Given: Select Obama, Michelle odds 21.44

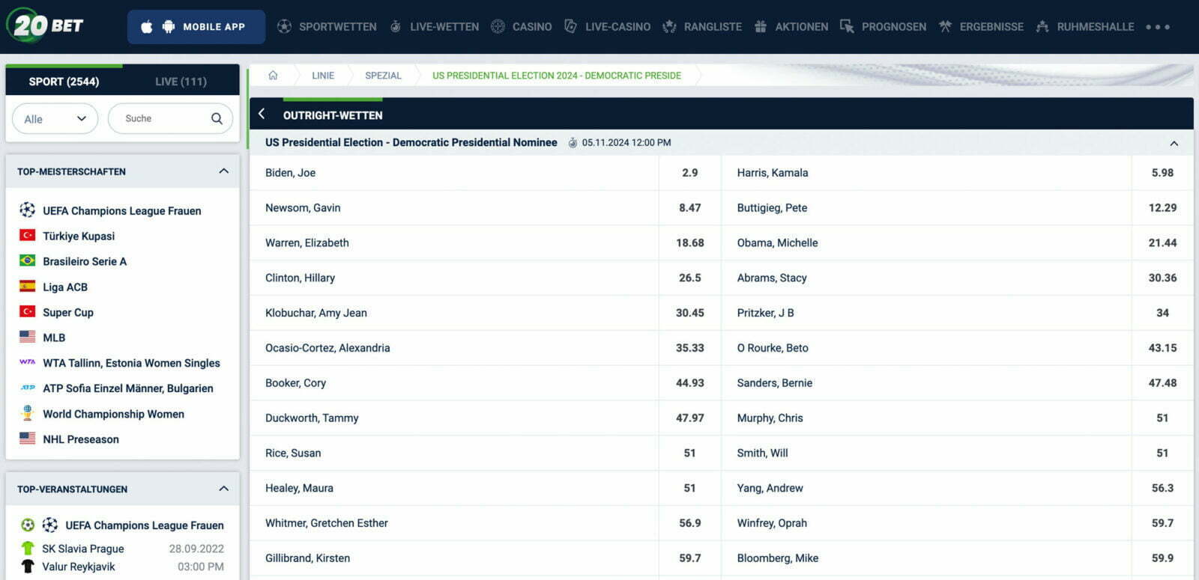Looking at the screenshot, I should click(x=1162, y=243).
